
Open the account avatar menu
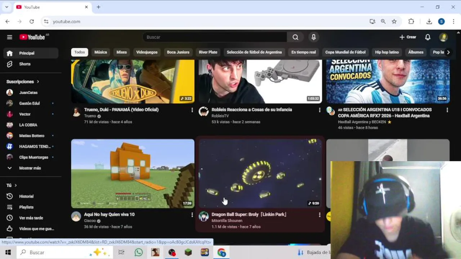pyautogui.click(x=443, y=37)
